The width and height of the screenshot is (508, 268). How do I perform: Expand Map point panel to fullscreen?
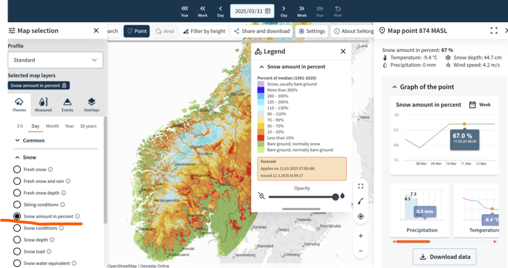point(494,30)
